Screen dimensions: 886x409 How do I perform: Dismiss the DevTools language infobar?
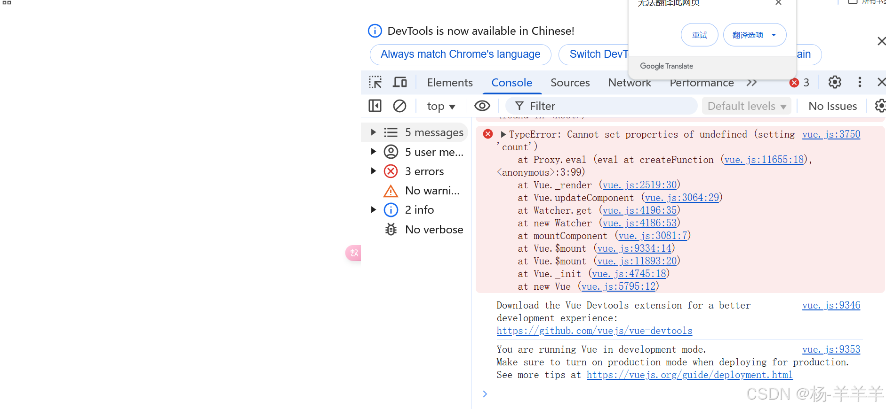[x=881, y=41]
